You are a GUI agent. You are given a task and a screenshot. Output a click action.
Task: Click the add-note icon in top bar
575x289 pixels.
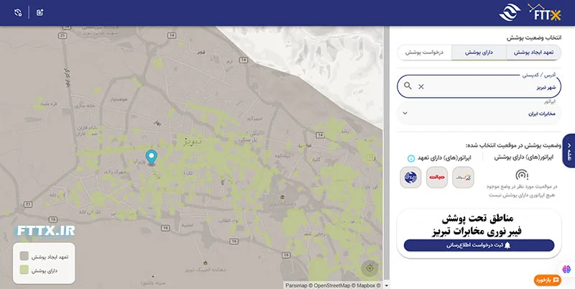point(40,13)
